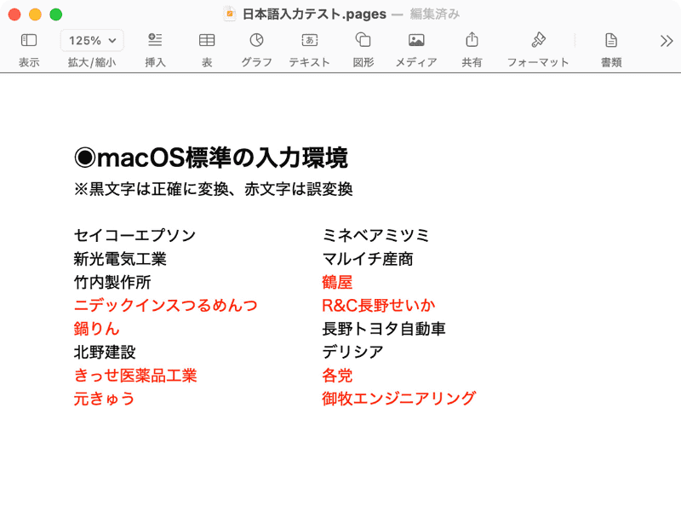Click the 挿入 insert icon
The width and height of the screenshot is (681, 517).
click(x=155, y=40)
